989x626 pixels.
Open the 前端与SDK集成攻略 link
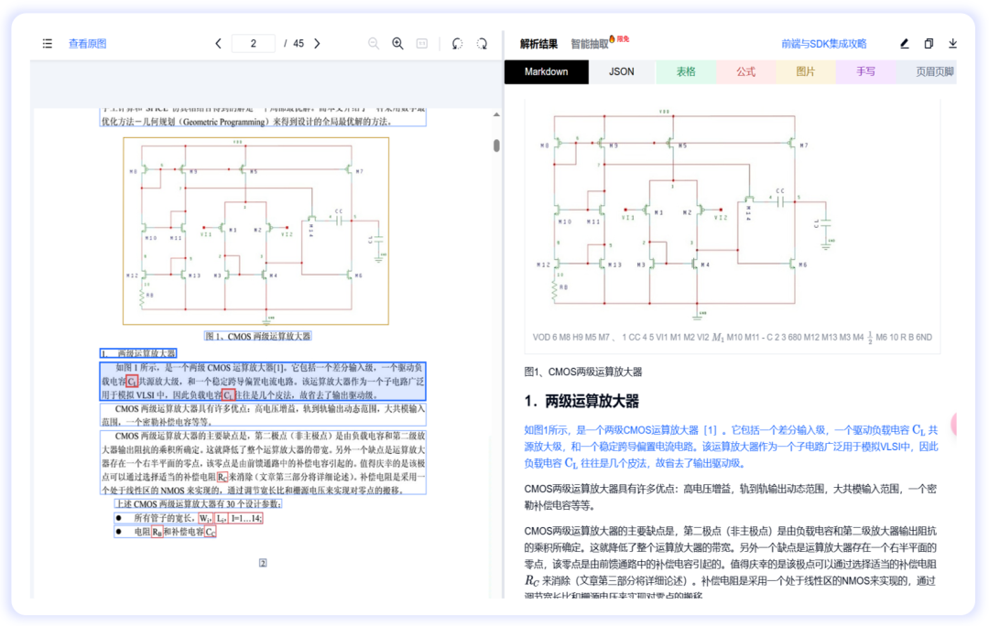coord(822,43)
